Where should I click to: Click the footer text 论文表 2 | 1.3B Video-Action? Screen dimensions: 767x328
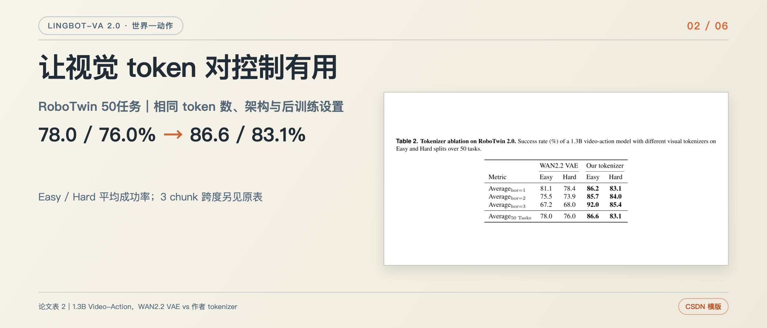pyautogui.click(x=138, y=306)
